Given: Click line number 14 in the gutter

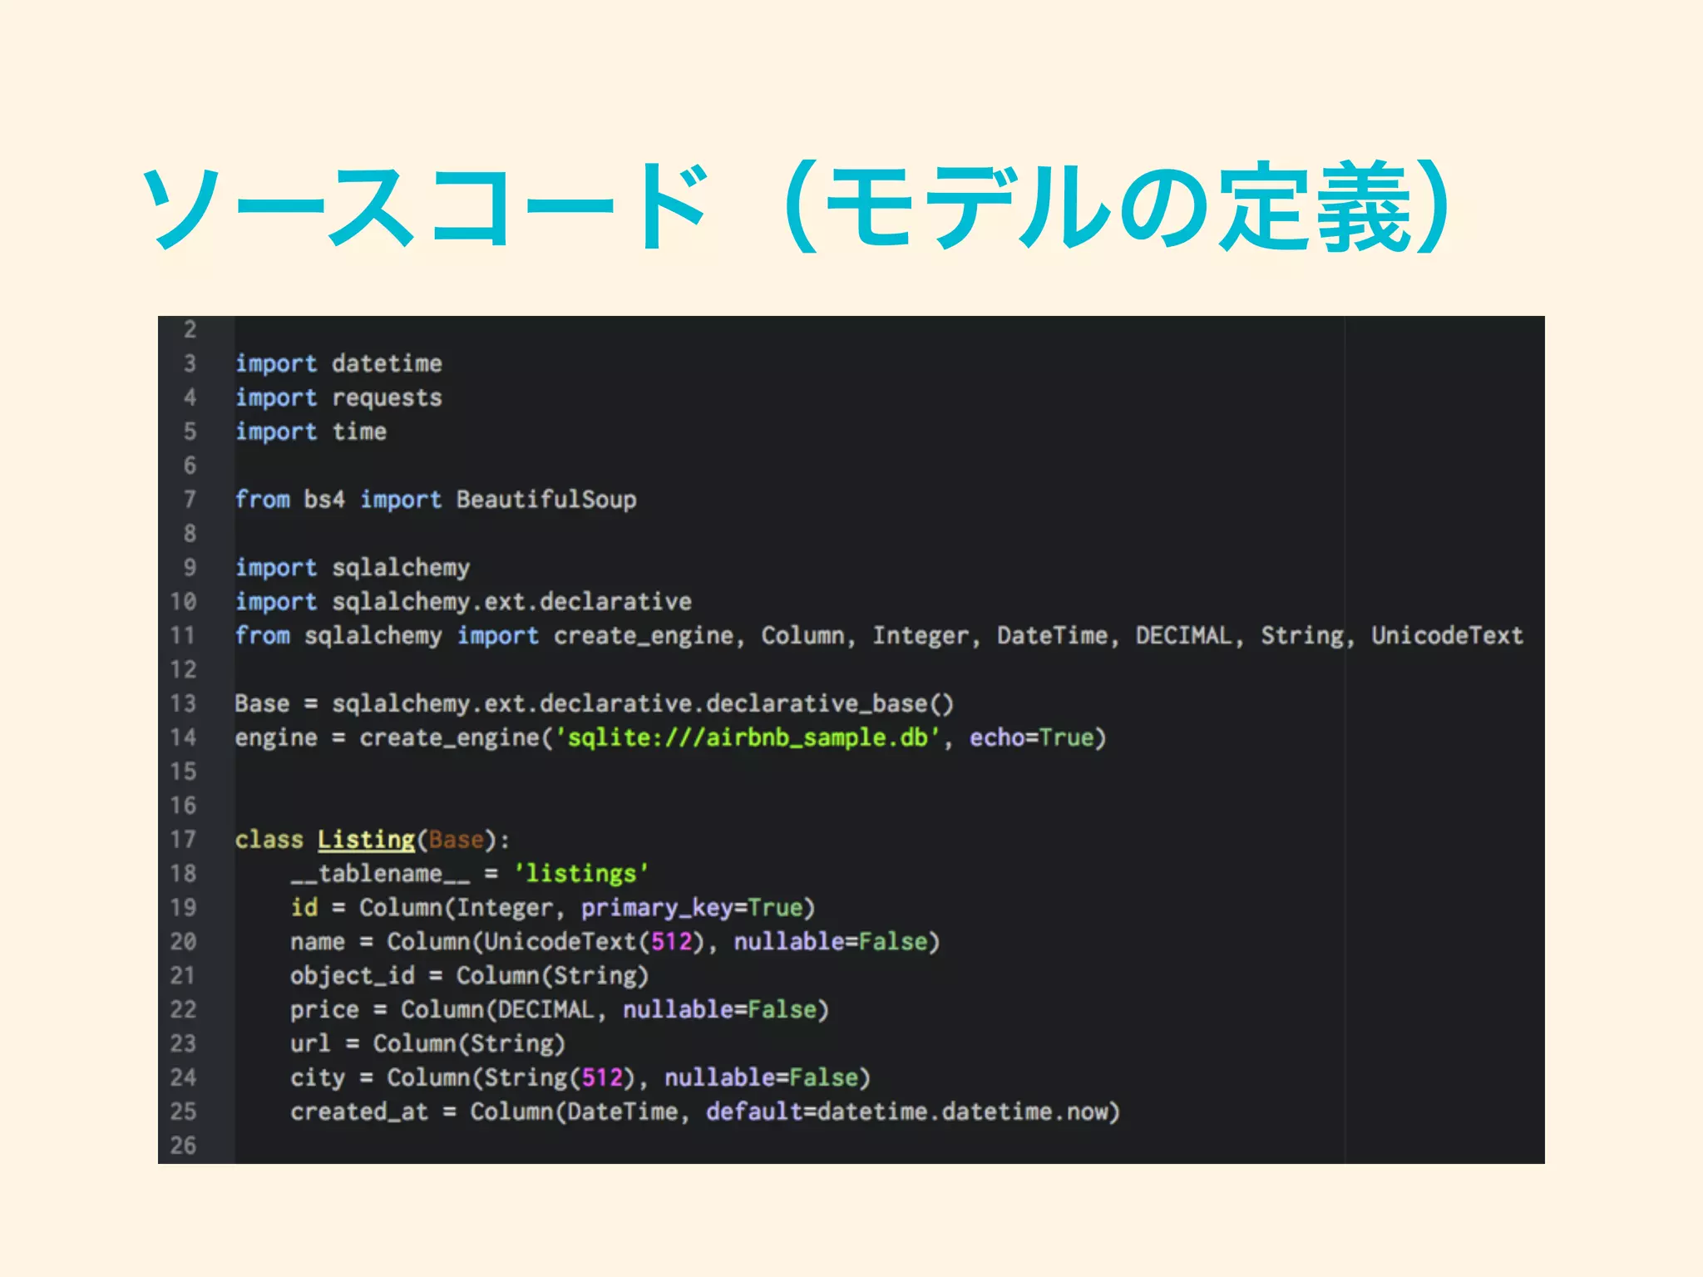Looking at the screenshot, I should tap(184, 737).
